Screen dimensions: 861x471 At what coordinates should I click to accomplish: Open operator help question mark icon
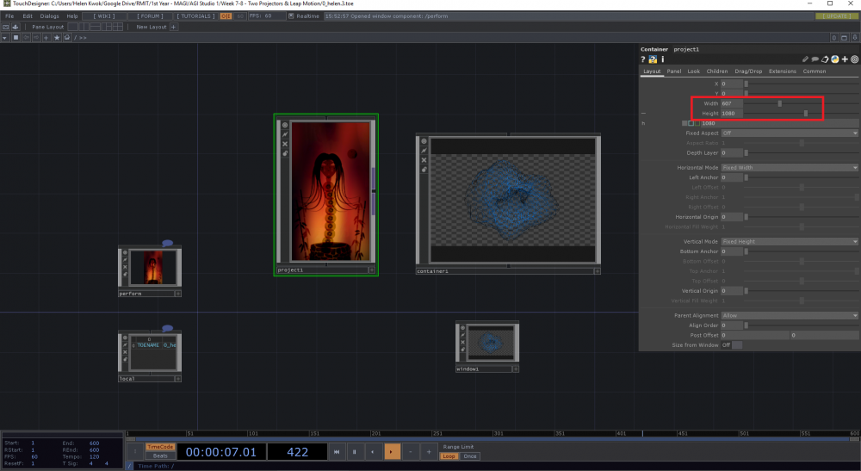click(642, 59)
